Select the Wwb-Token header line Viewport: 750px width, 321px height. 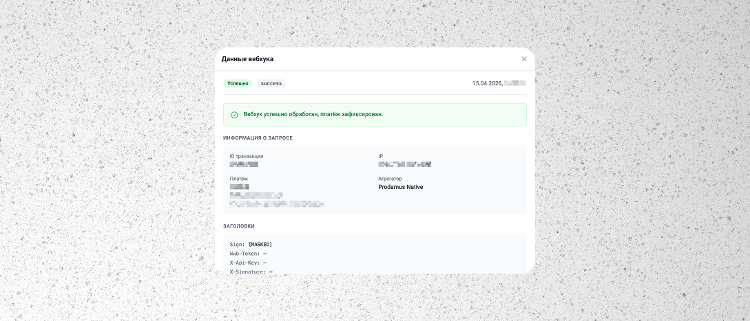(248, 254)
